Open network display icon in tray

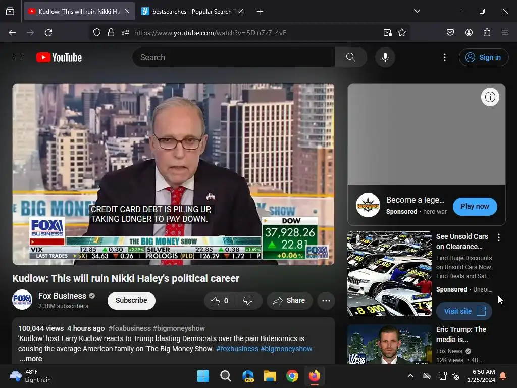pos(442,376)
